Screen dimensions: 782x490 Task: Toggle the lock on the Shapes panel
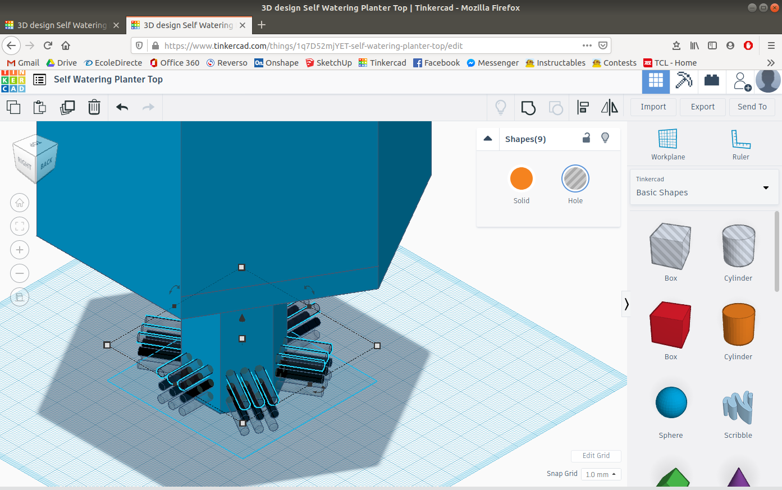pyautogui.click(x=586, y=138)
